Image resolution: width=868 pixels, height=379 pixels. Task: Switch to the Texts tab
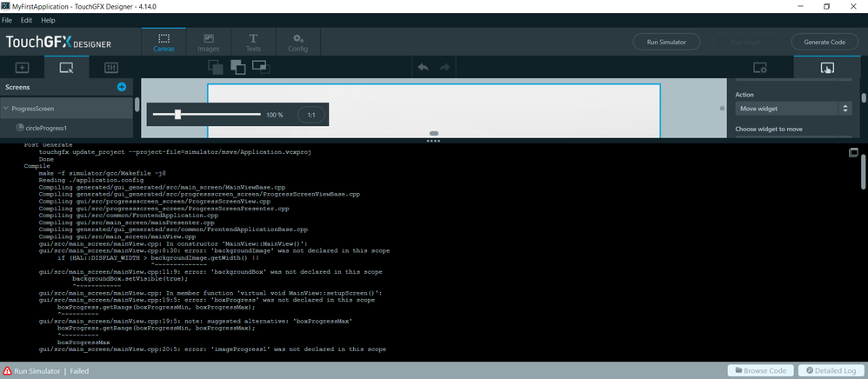coord(253,42)
